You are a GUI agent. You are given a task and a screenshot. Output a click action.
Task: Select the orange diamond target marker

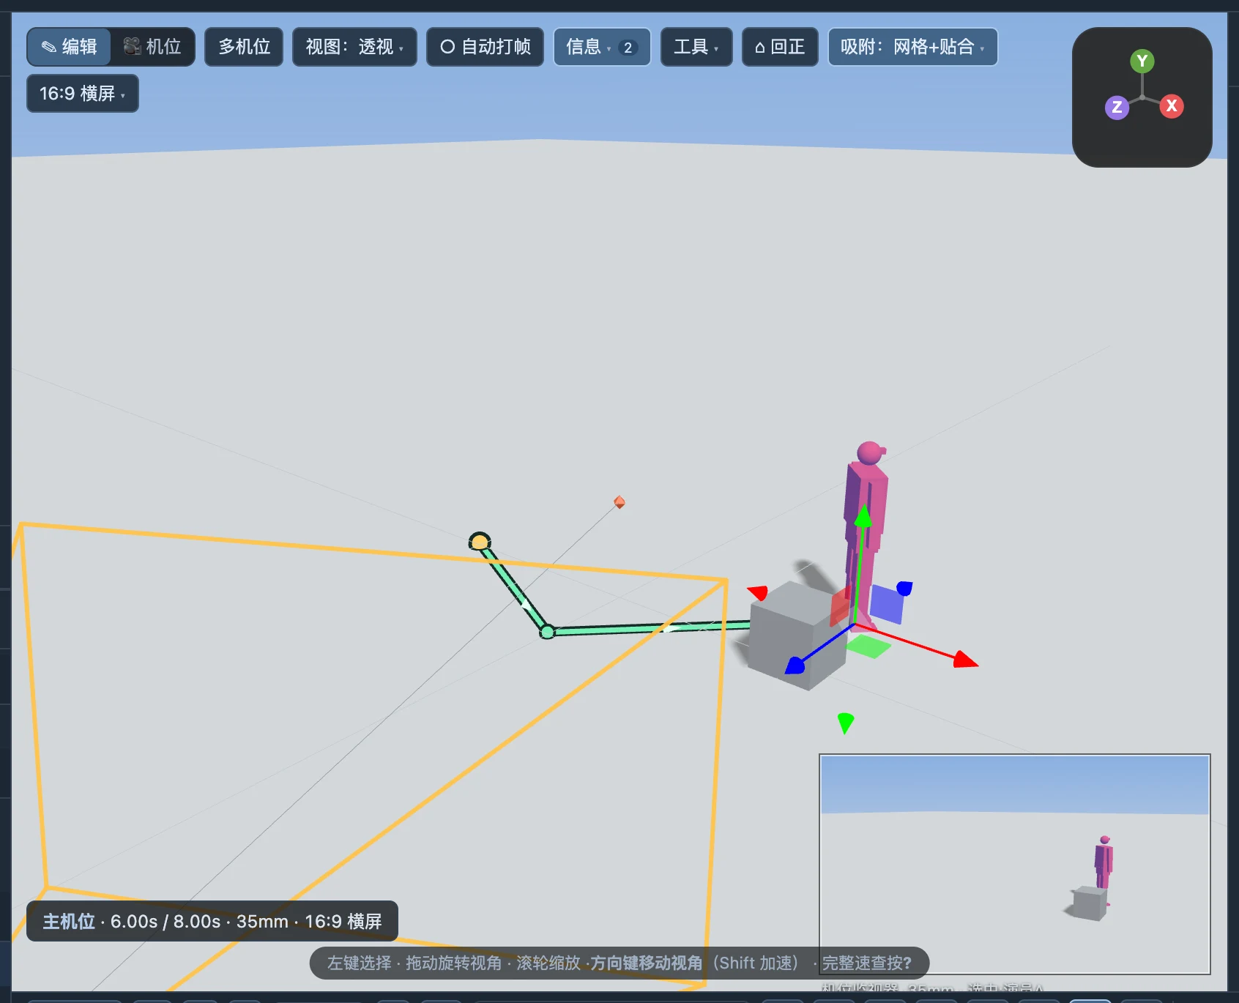(x=619, y=501)
